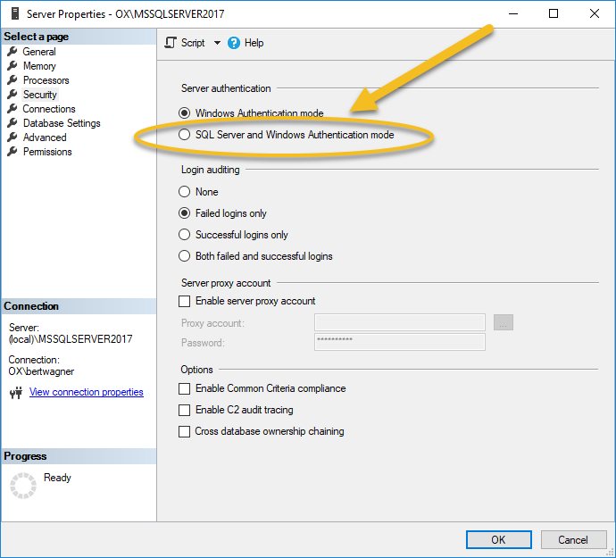Enable C2 audit tracing option

coord(185,410)
